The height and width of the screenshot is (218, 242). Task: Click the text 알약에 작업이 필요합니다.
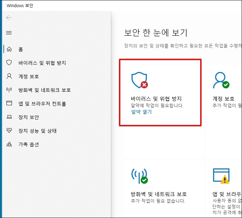point(157,106)
